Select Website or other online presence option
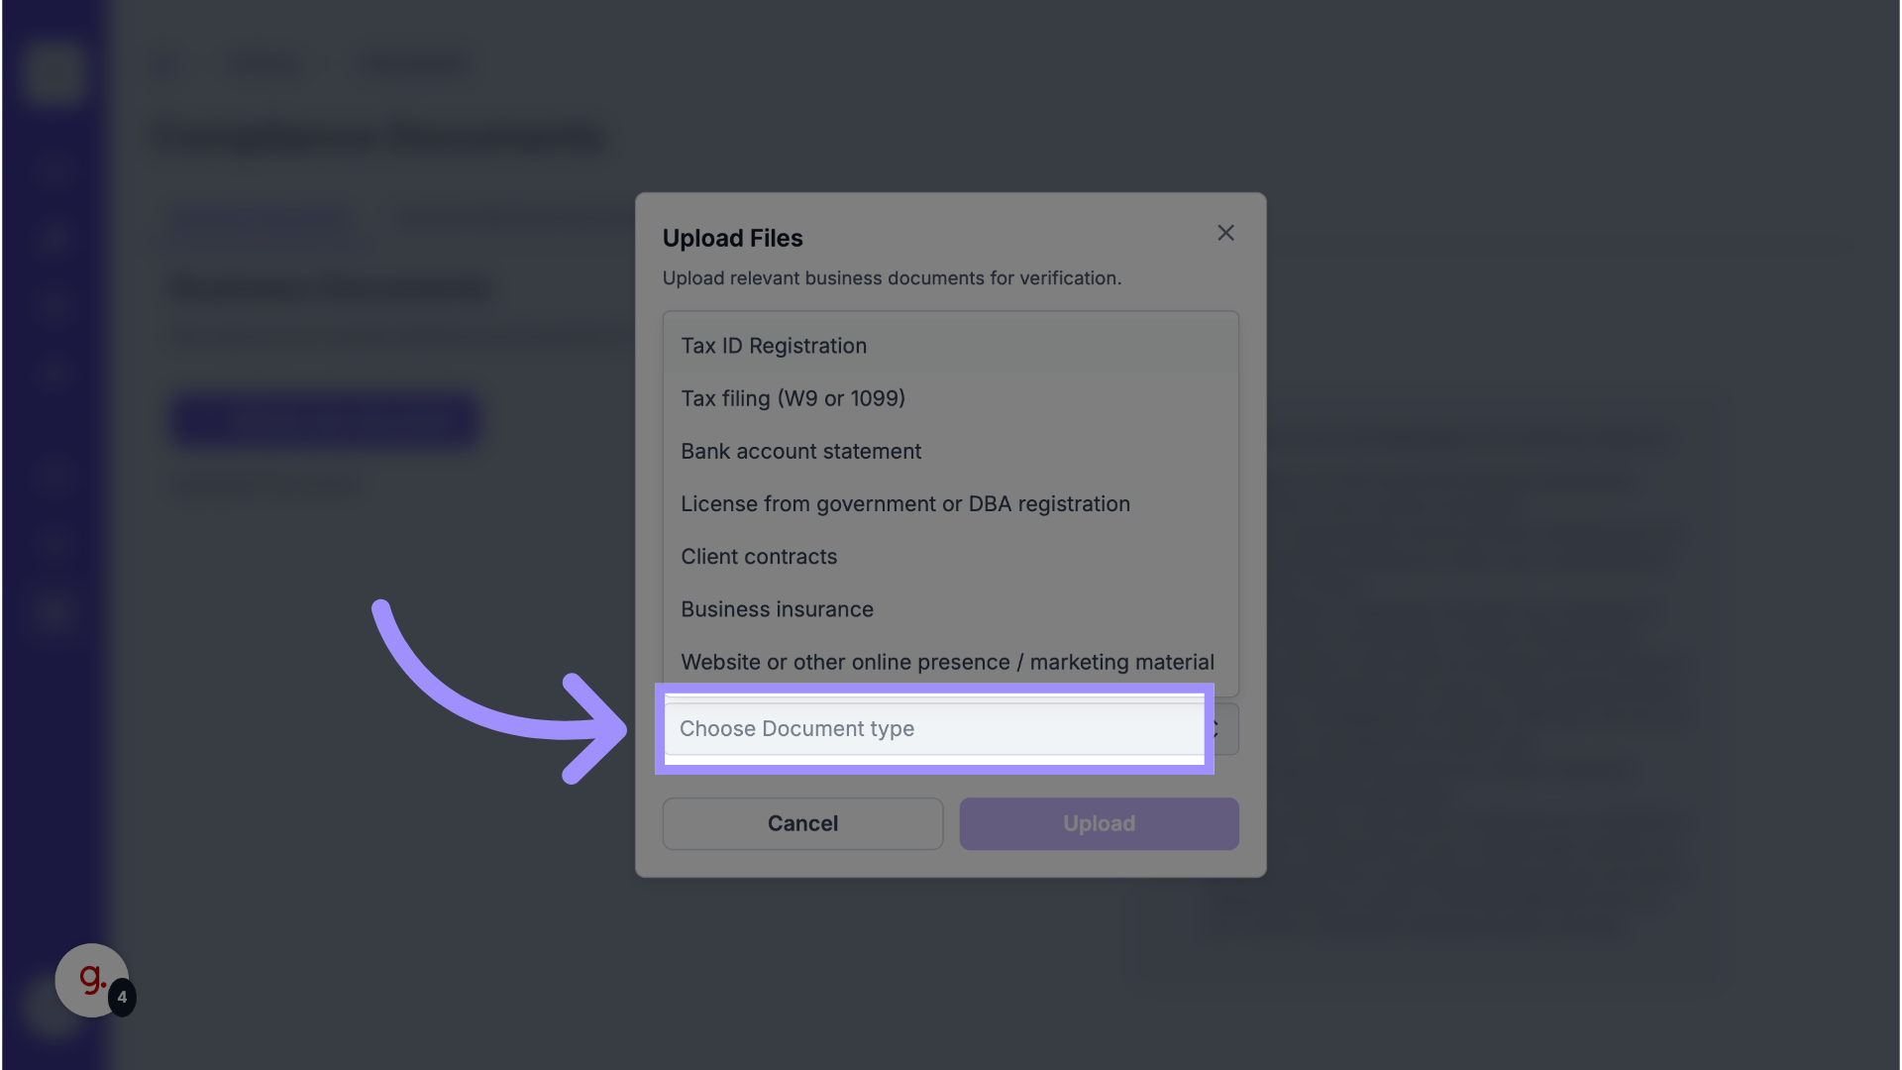The width and height of the screenshot is (1902, 1070). 947,662
